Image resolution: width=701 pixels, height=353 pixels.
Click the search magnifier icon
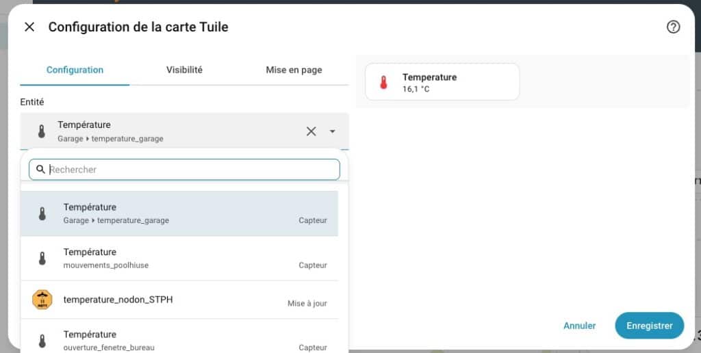point(41,170)
